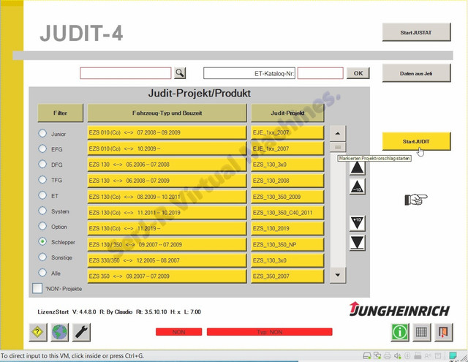Select row EZS 130 (Co) 11.2011 -- 10.2019

tap(167, 213)
